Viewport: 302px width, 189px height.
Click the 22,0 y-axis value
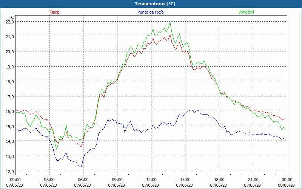pos(10,22)
